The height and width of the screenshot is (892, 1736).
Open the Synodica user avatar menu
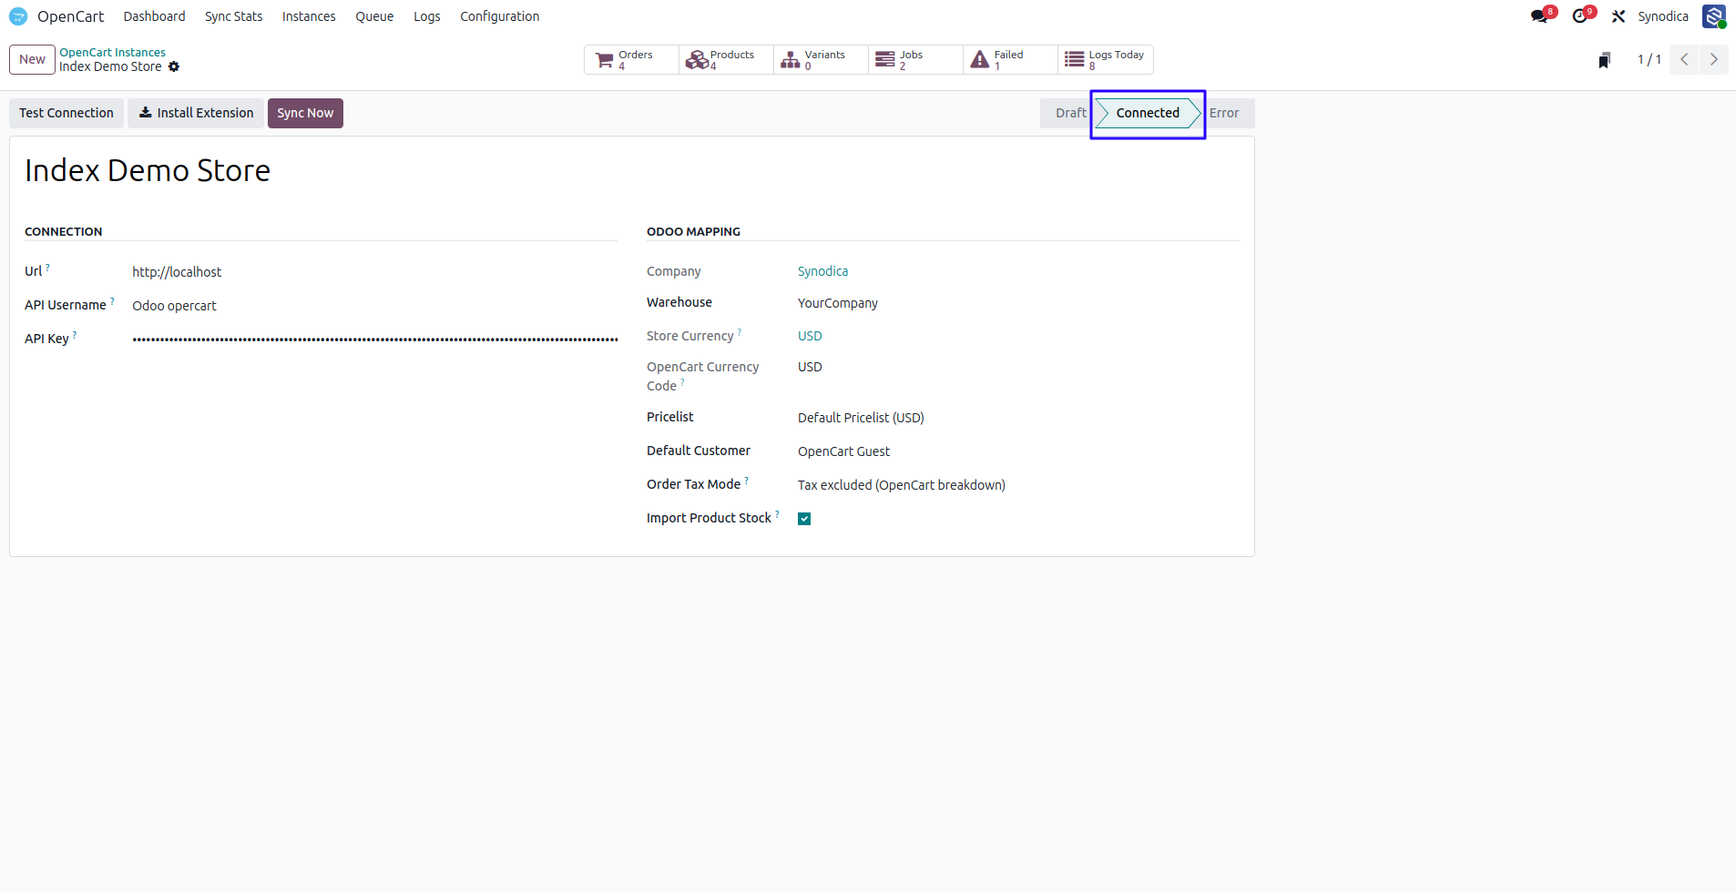(x=1714, y=16)
